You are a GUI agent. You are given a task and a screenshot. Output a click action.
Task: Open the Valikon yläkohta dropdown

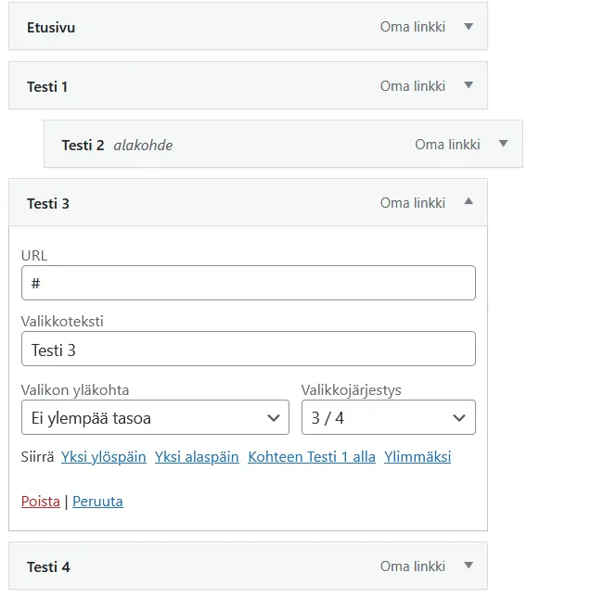[155, 417]
